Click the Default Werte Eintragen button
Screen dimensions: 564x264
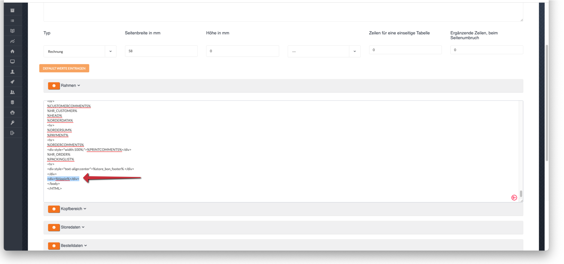click(x=64, y=68)
